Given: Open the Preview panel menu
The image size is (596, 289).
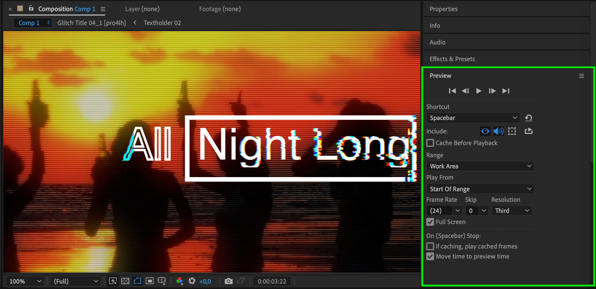Looking at the screenshot, I should (581, 76).
